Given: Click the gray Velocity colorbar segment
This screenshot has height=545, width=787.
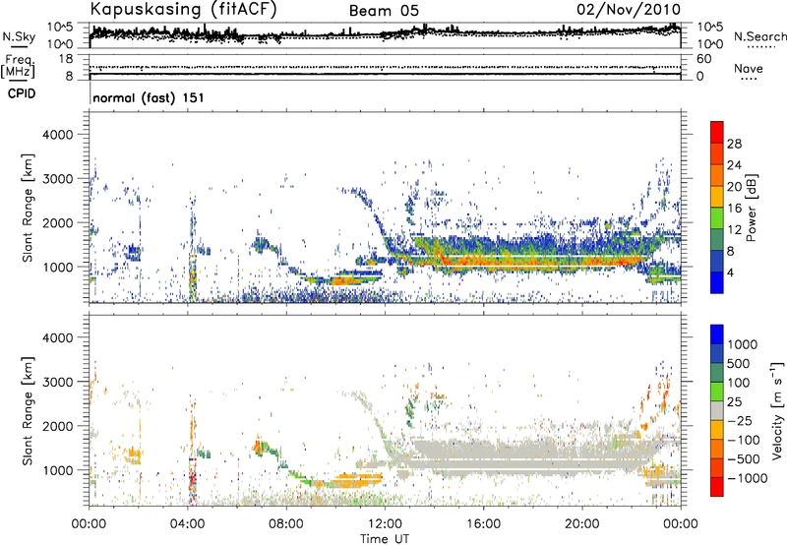Looking at the screenshot, I should click(717, 410).
